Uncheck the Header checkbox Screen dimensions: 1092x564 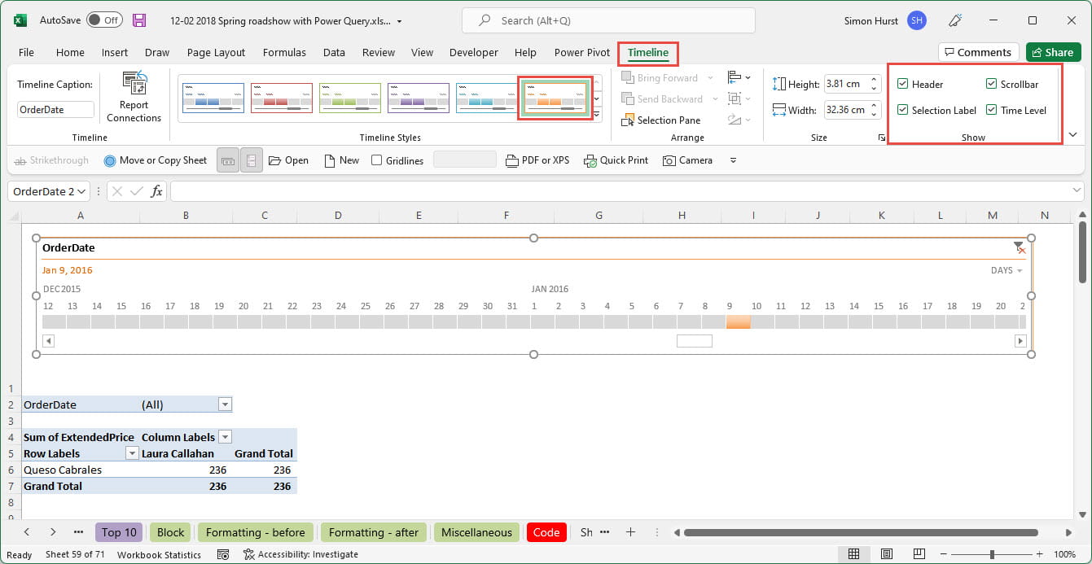coord(902,84)
